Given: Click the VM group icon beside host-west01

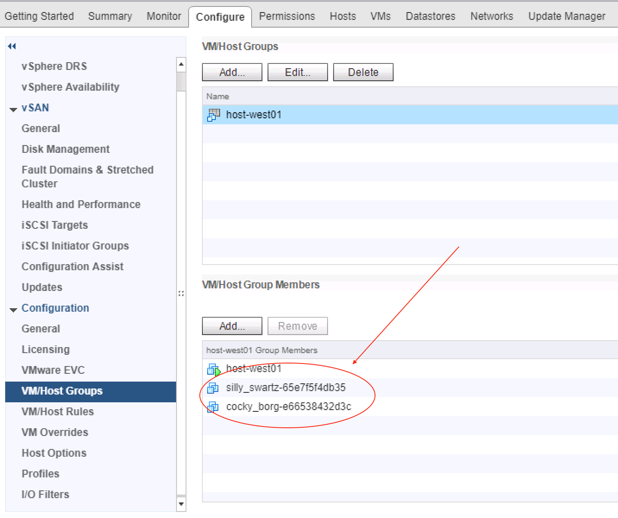Looking at the screenshot, I should 214,115.
